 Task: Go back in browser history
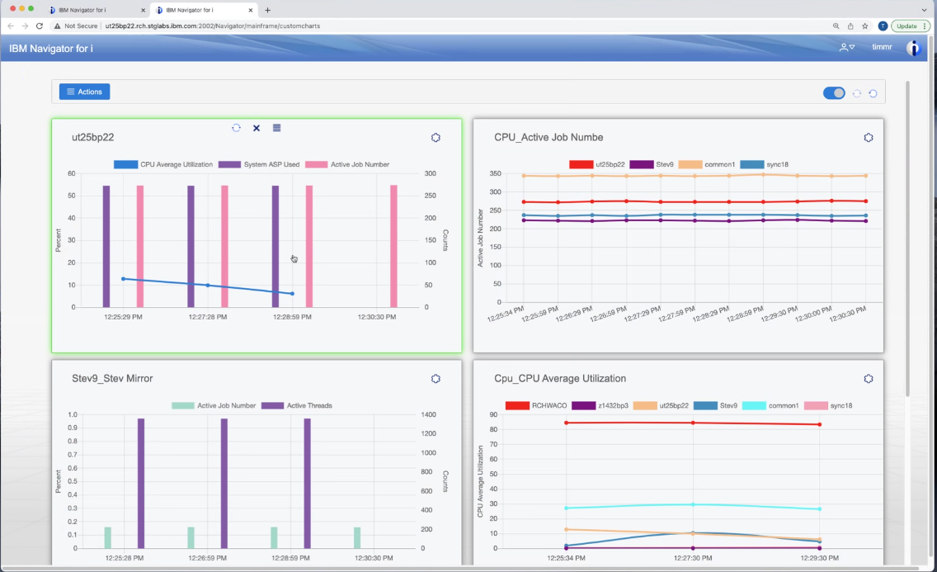[10, 26]
